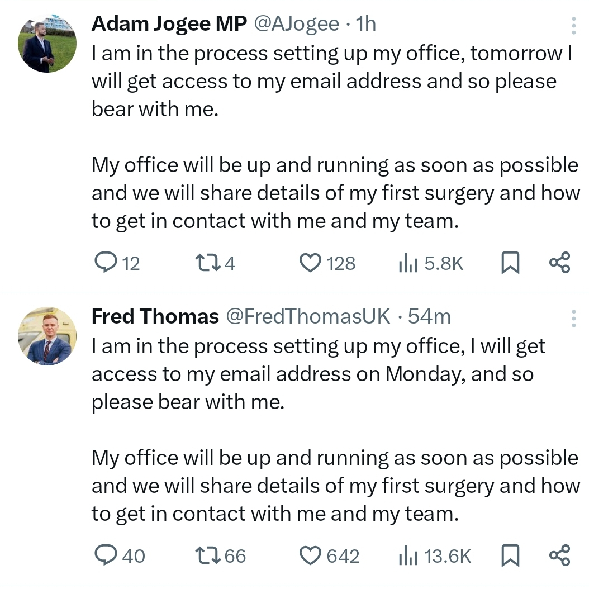Open Adam Jogee's profile picture
The image size is (589, 589).
[x=47, y=43]
